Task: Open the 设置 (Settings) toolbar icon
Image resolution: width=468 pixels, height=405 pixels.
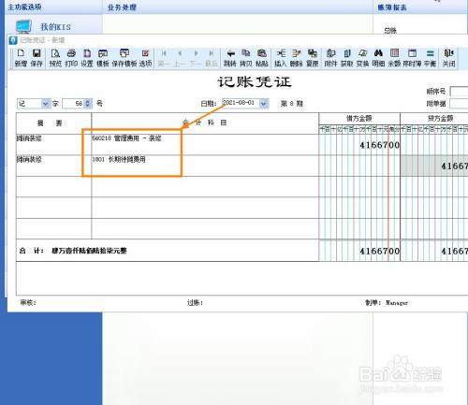Action: pos(87,58)
